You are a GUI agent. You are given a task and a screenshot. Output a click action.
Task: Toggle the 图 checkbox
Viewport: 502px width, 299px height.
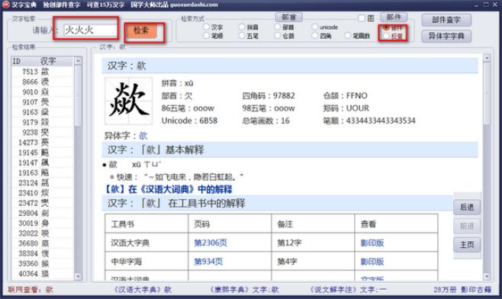(362, 18)
